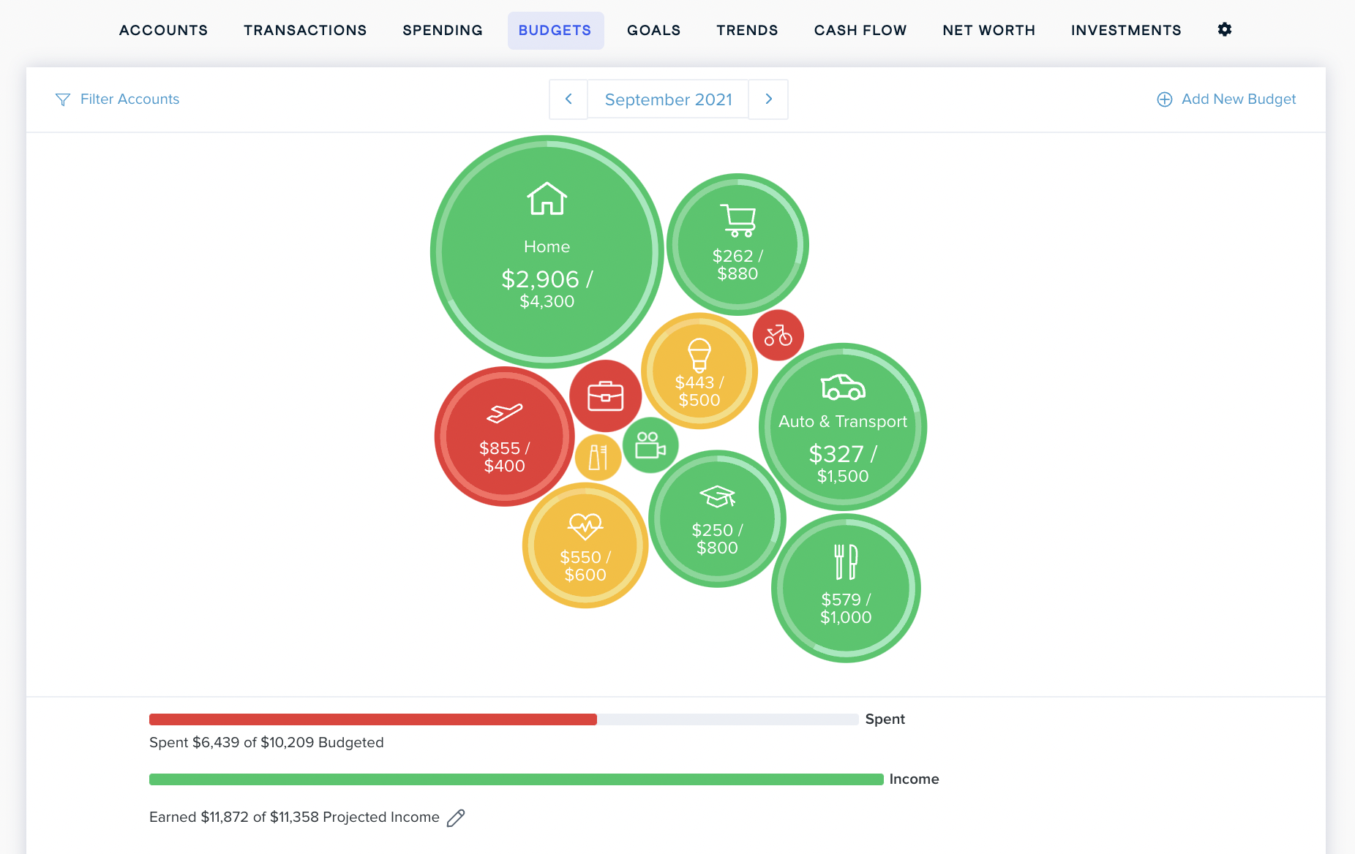Open the small yellow personal care bubble
Image resolution: width=1355 pixels, height=854 pixels.
[598, 458]
